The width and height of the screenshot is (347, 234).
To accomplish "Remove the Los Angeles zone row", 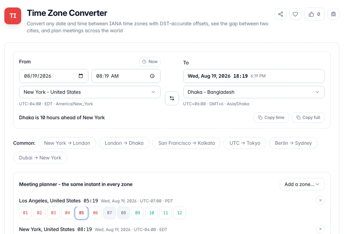I will pos(320,200).
